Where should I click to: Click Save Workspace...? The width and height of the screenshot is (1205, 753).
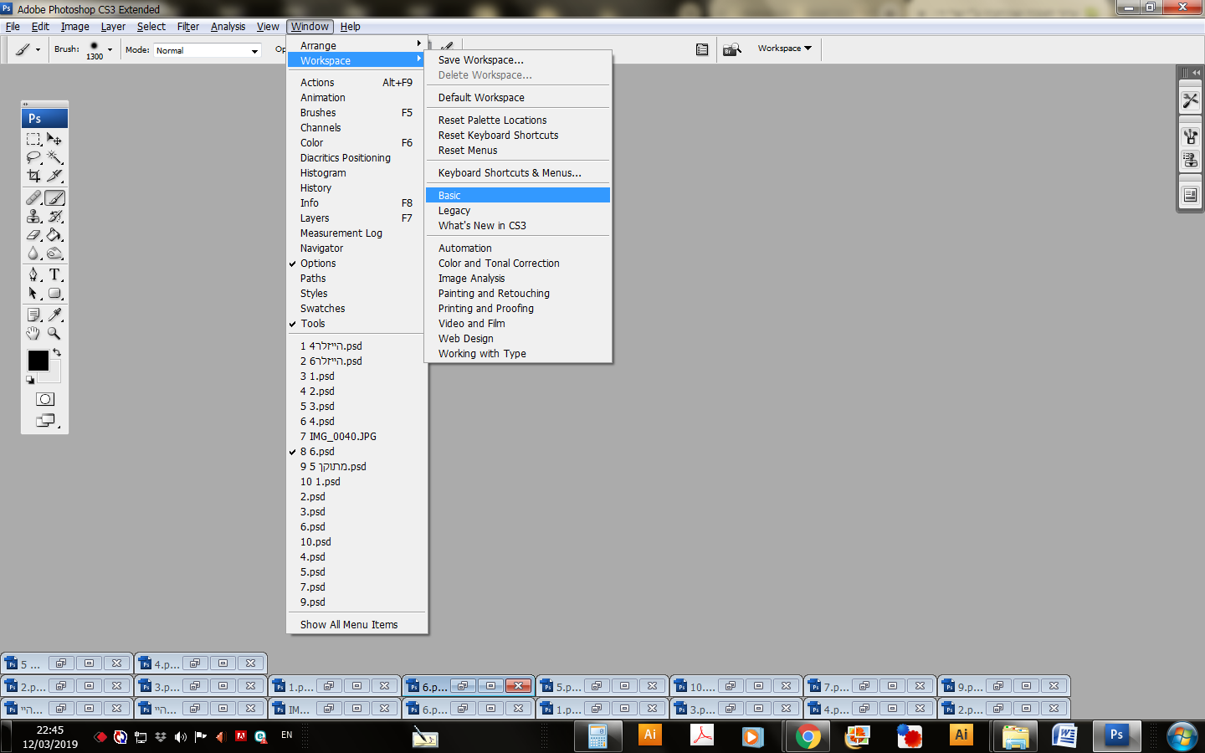(518, 60)
